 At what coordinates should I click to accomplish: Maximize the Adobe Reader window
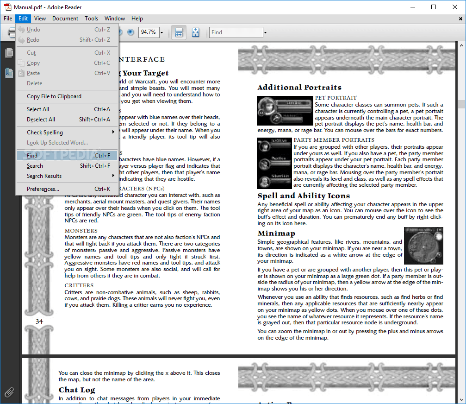tap(434, 7)
